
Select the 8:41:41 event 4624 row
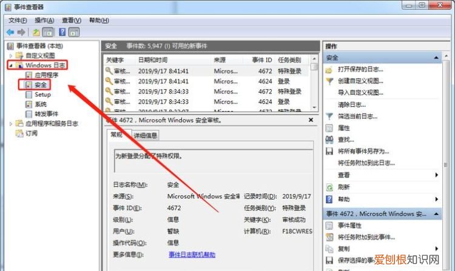[207, 81]
